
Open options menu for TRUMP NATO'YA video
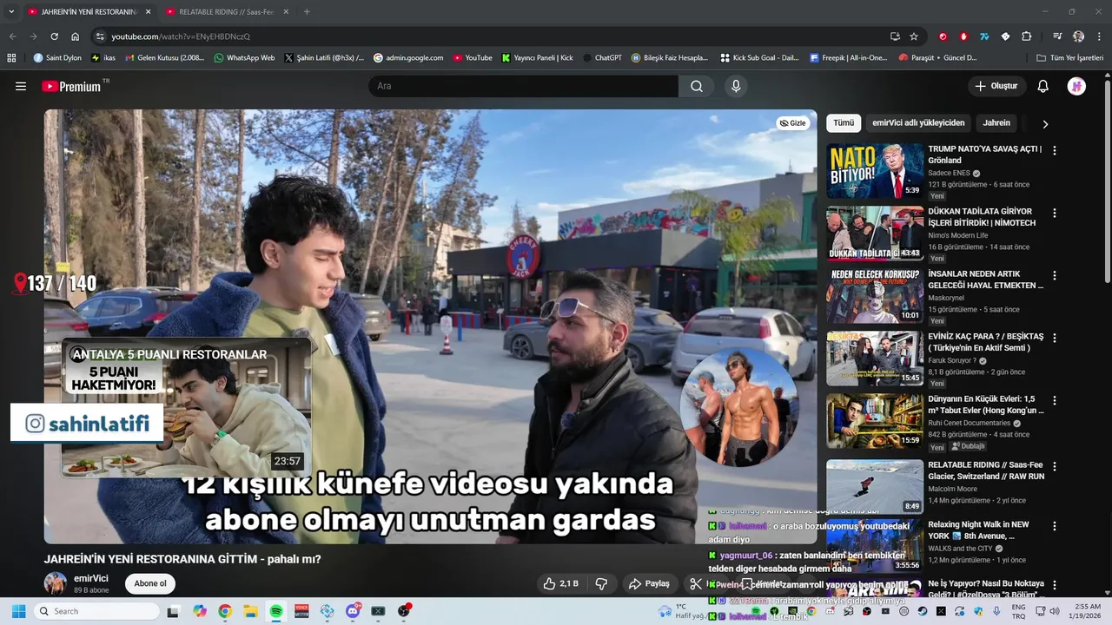(1055, 150)
